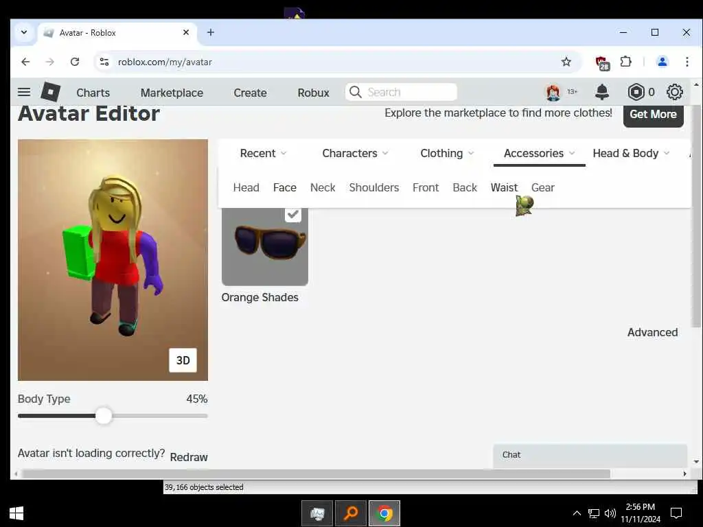
Task: Uncheck the Orange Shades equipped checkmark
Action: point(292,215)
